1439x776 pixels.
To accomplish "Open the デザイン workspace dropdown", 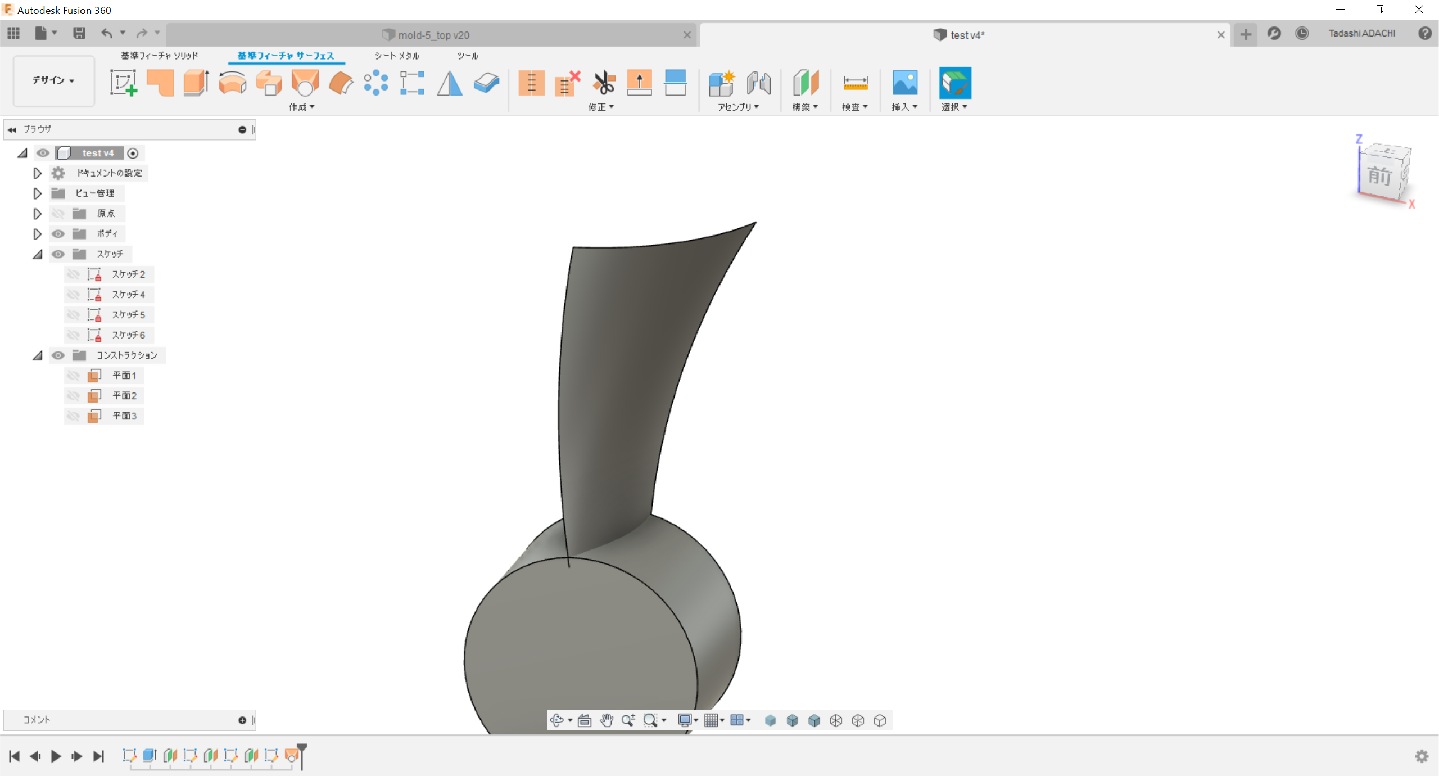I will 53,80.
